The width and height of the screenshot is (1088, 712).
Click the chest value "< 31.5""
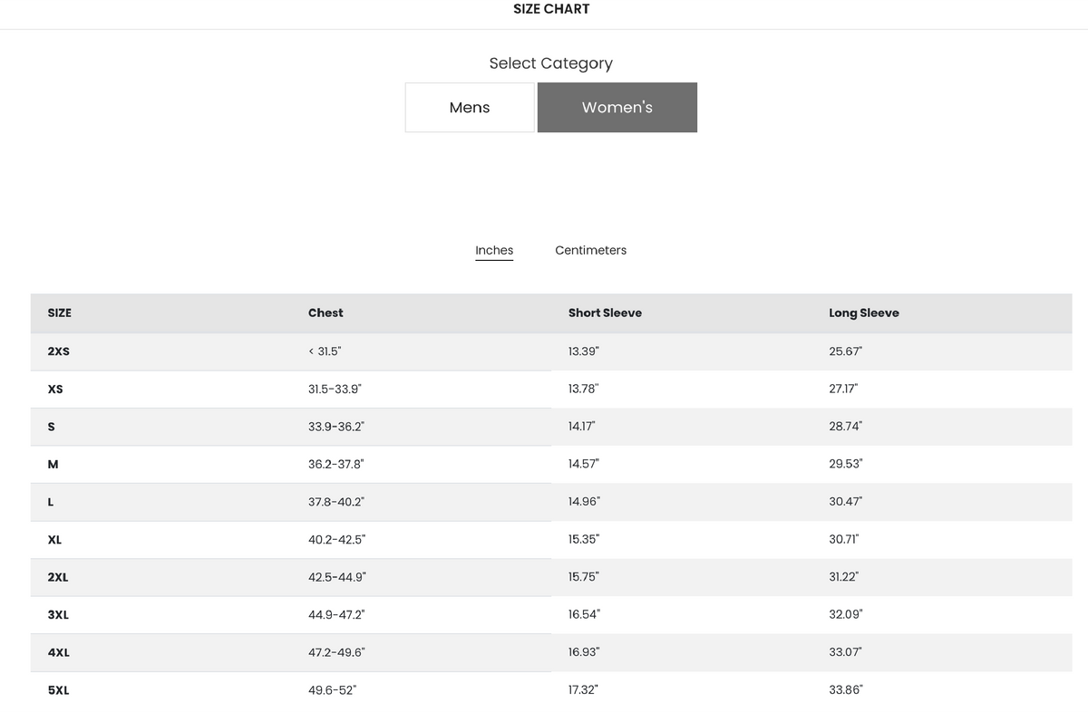325,351
